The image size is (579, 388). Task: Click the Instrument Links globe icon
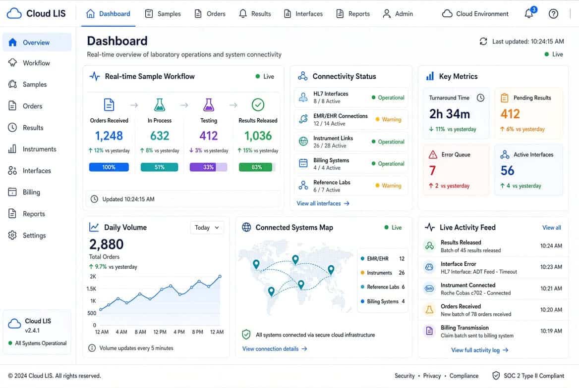pos(303,141)
